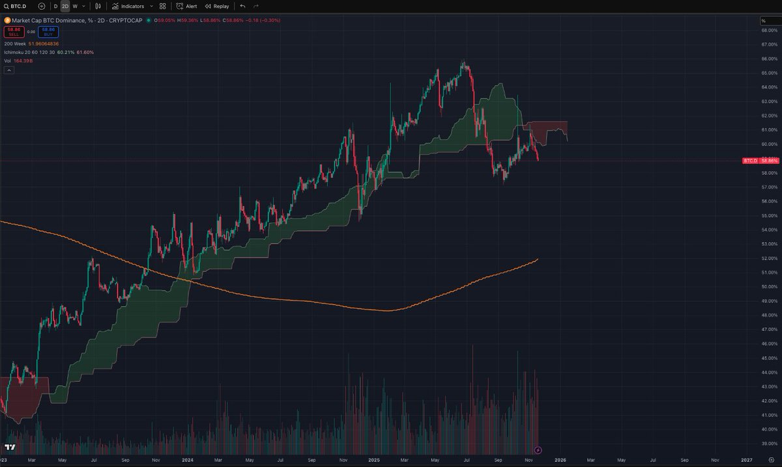Click the compare or add symbol plus icon
Screen dimensions: 782x467
42,6
